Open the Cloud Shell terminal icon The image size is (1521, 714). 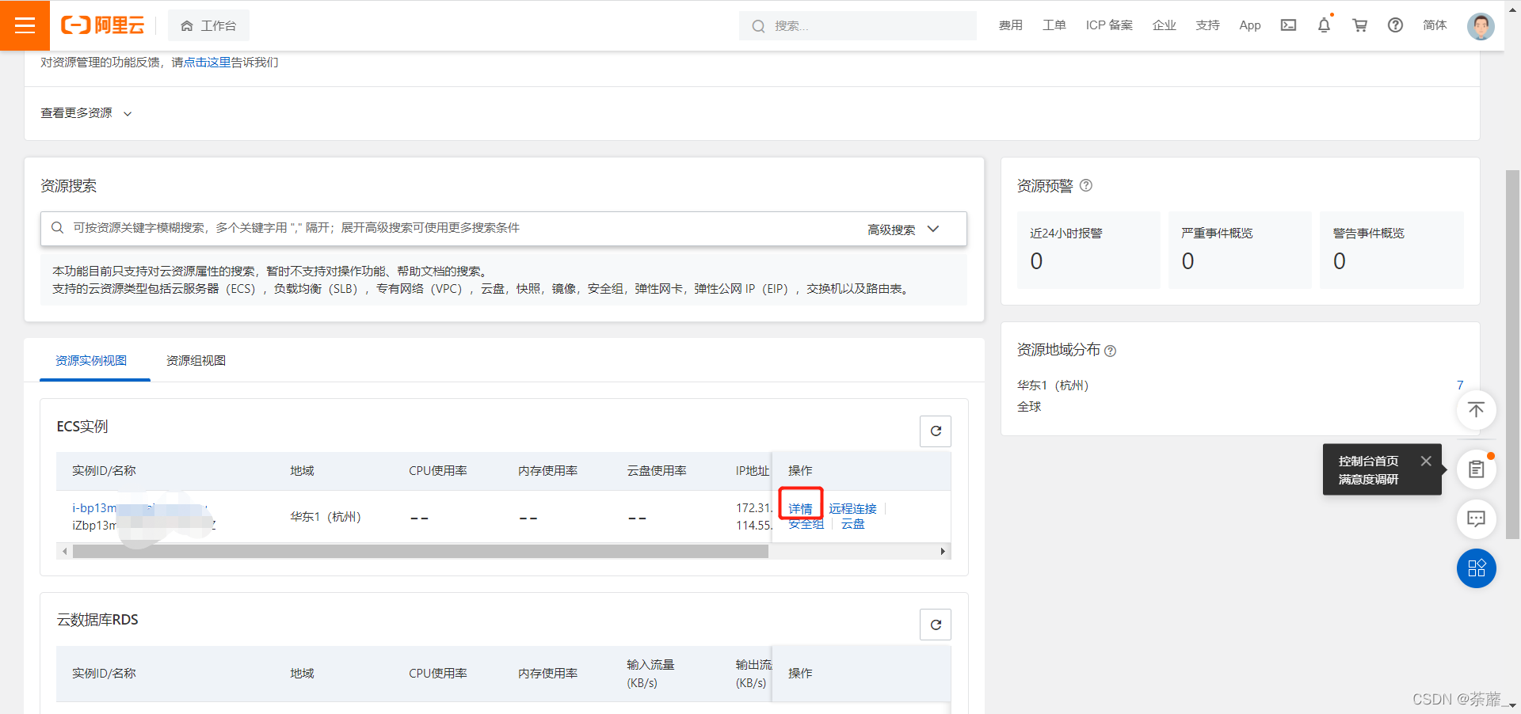(x=1288, y=25)
